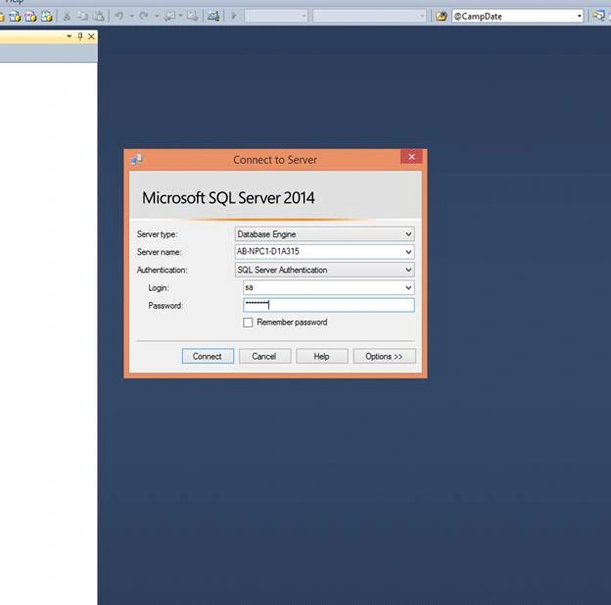
Task: Click the Connect button
Action: [x=208, y=356]
